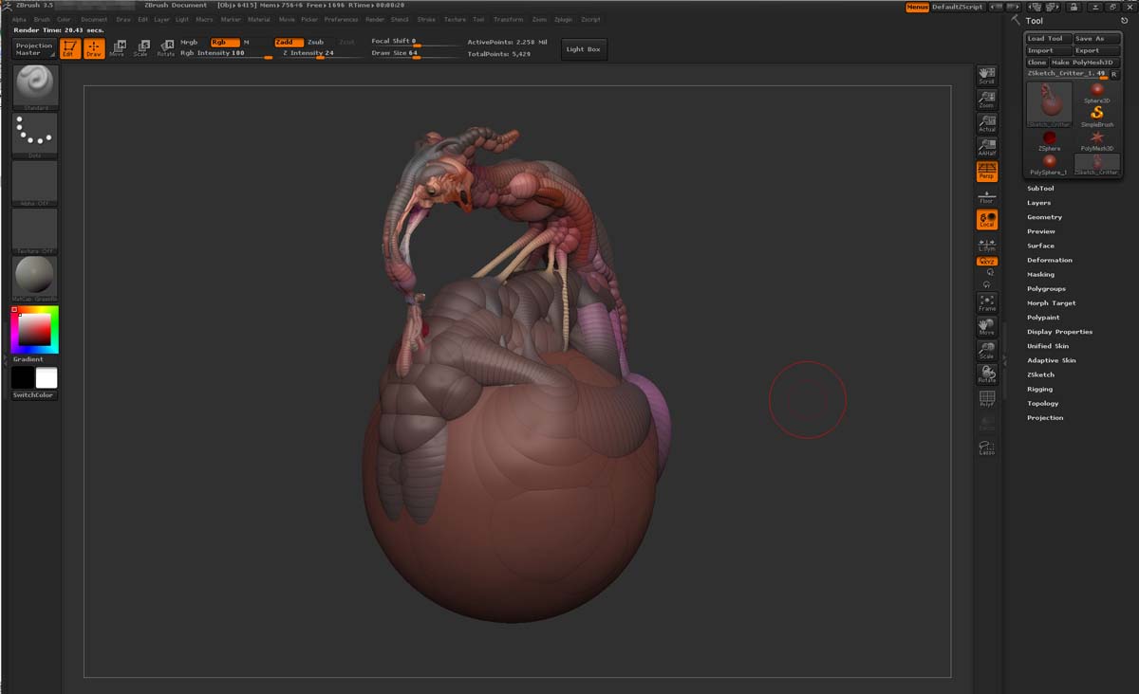The image size is (1139, 694).
Task: Click the Frame view icon
Action: point(987,302)
